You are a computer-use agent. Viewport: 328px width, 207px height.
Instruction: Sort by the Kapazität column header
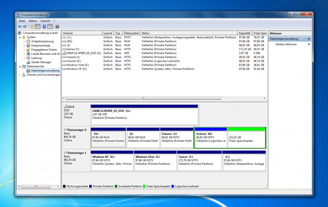pos(245,33)
